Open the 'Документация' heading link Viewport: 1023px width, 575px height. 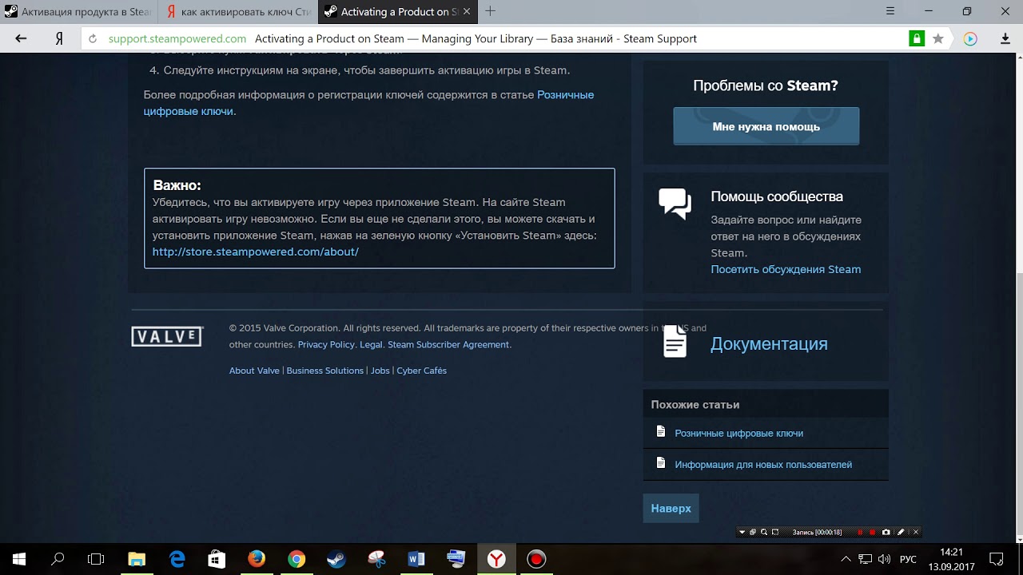coord(769,343)
